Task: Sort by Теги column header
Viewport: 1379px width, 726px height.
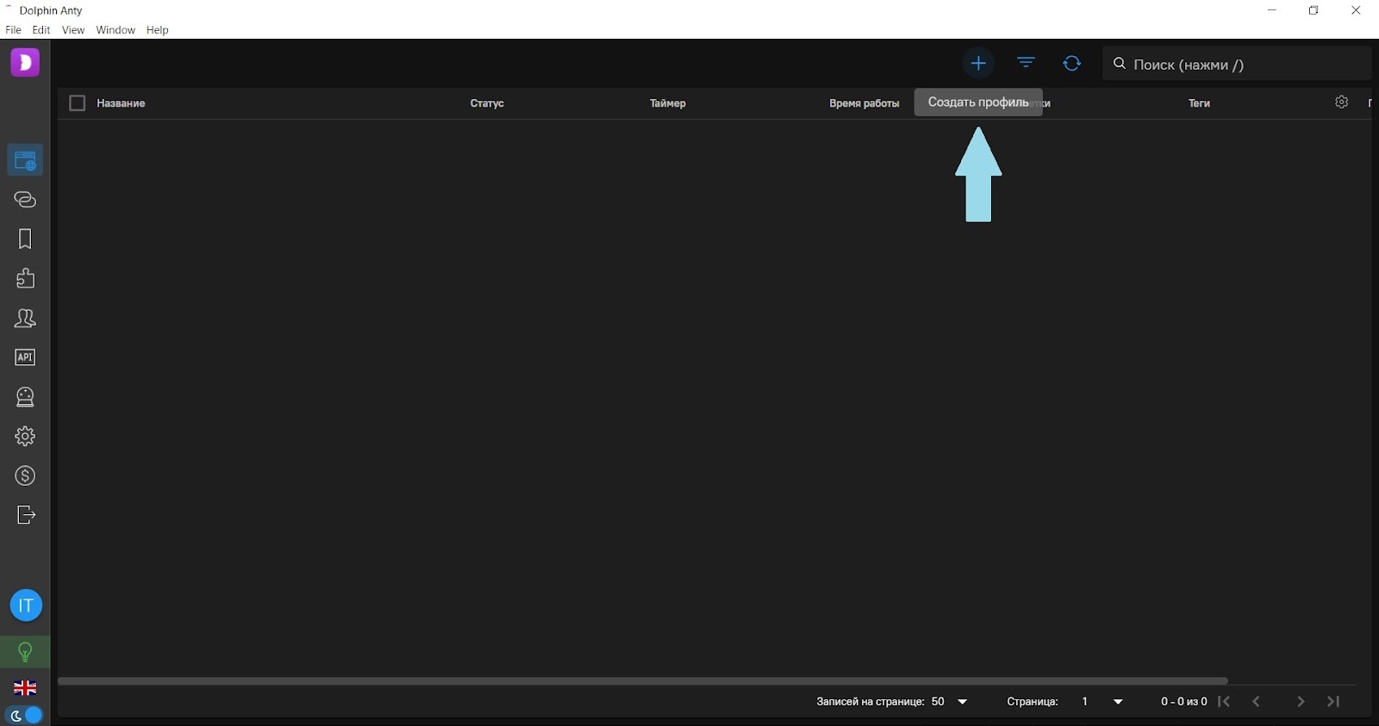Action: [x=1199, y=103]
